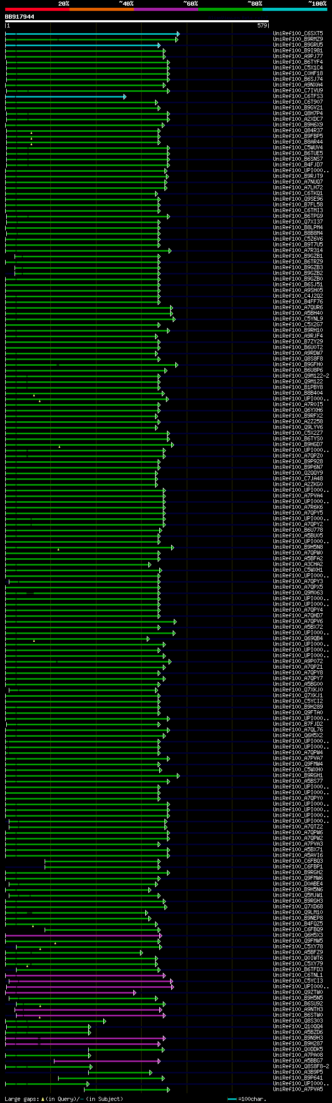Select the label UniRef100_Q7XI37
332x1103 pixels.
click(298, 222)
